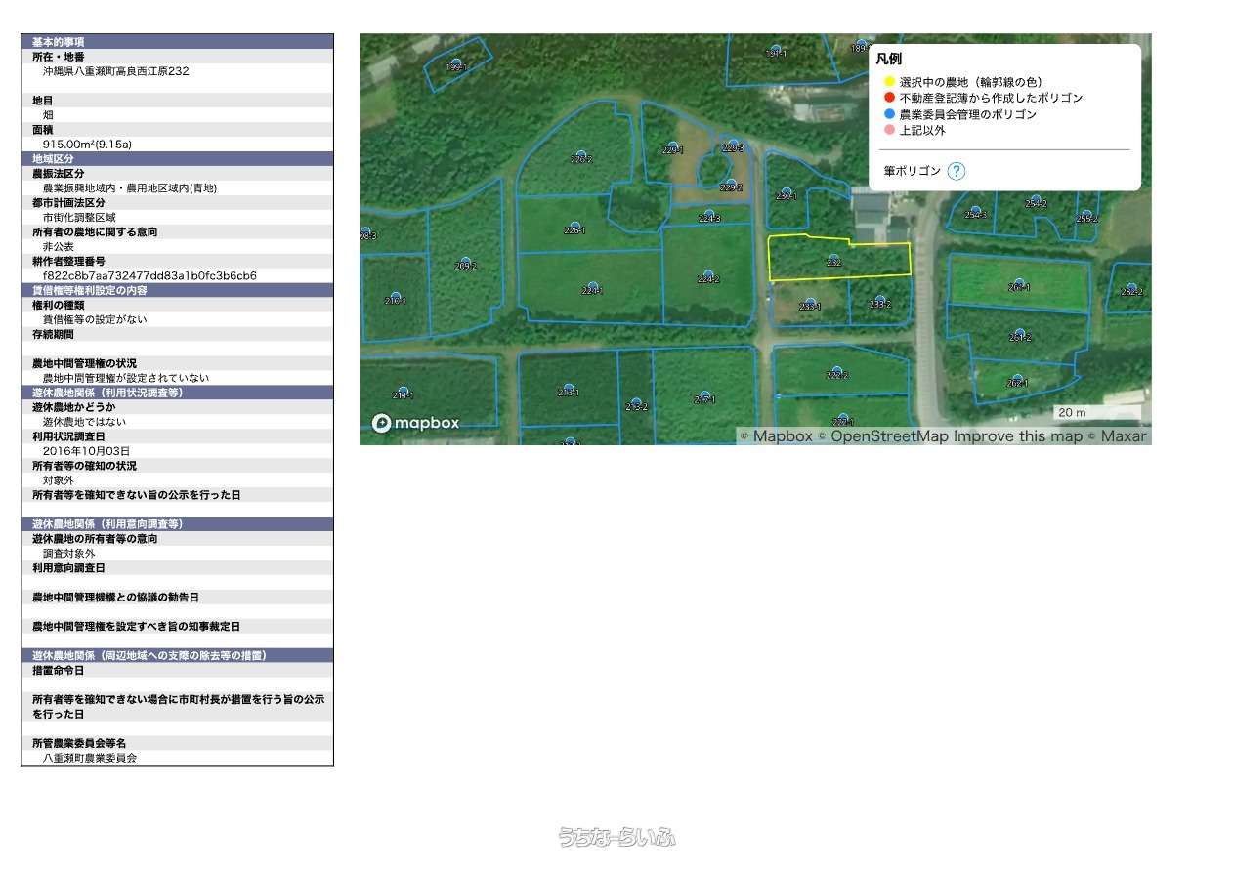Click the red 不動産登記簿 legend dot
The image size is (1233, 871).
(889, 98)
